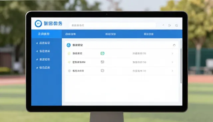
Task: Open the second sidebar menu item
Action: (45, 51)
